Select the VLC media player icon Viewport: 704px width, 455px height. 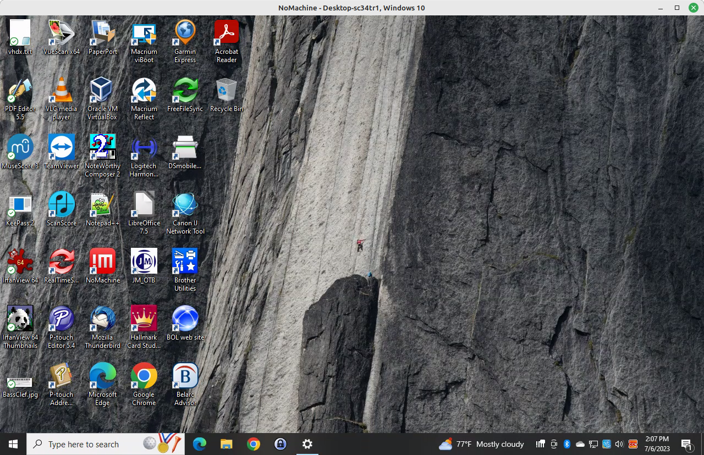click(62, 99)
